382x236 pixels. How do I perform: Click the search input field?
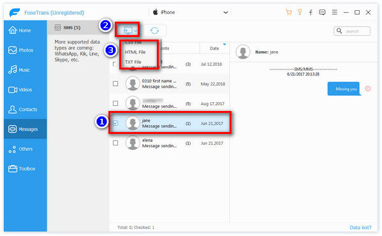pos(352,31)
